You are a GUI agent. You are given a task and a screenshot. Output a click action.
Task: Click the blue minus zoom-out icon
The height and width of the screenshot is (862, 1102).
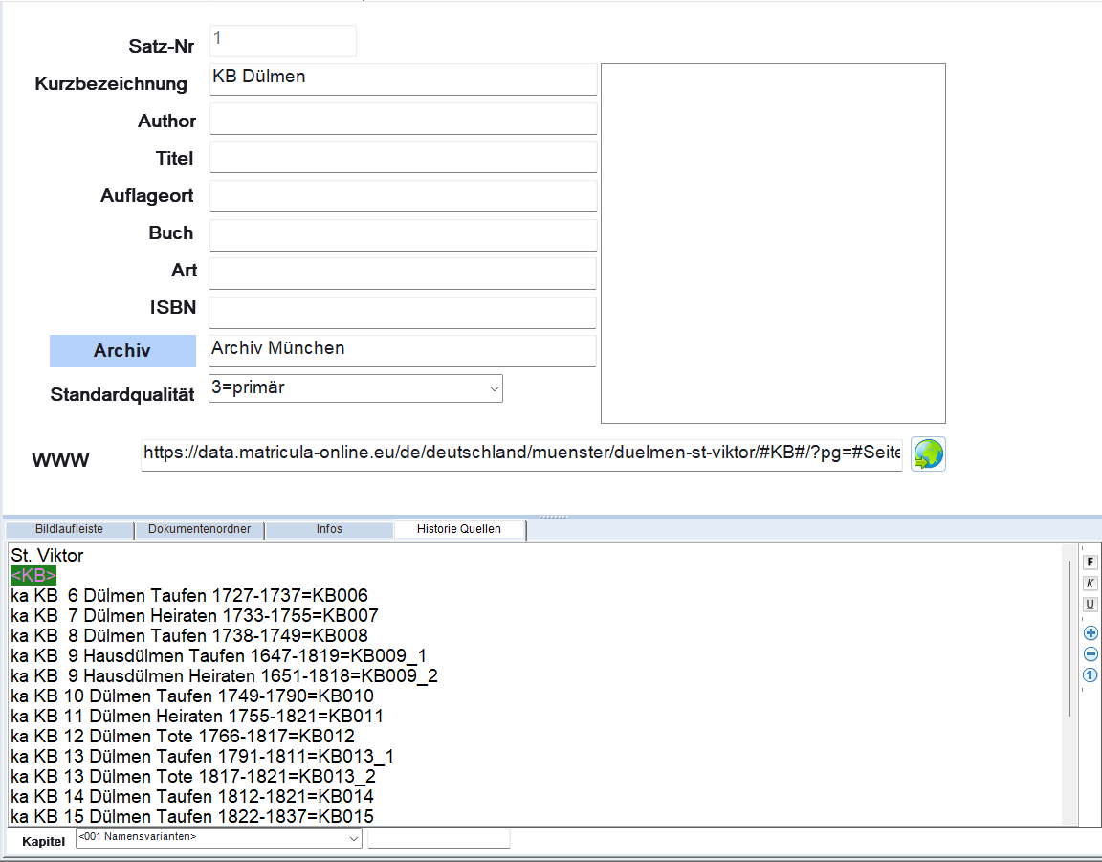coord(1091,653)
